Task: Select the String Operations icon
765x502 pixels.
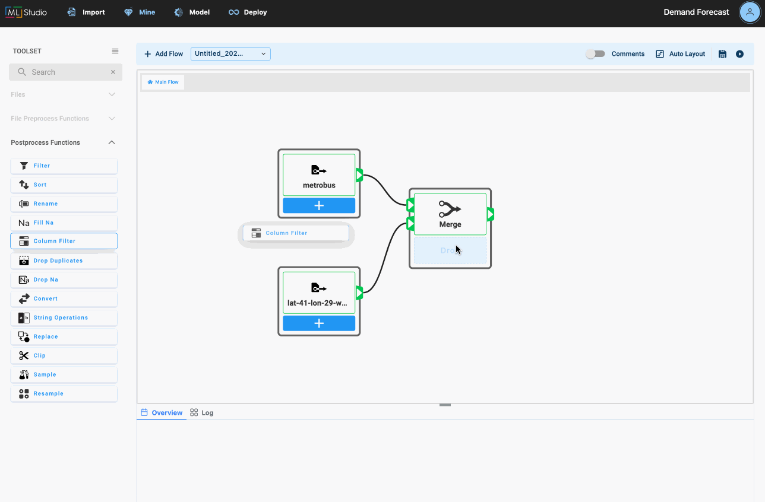Action: (x=24, y=317)
